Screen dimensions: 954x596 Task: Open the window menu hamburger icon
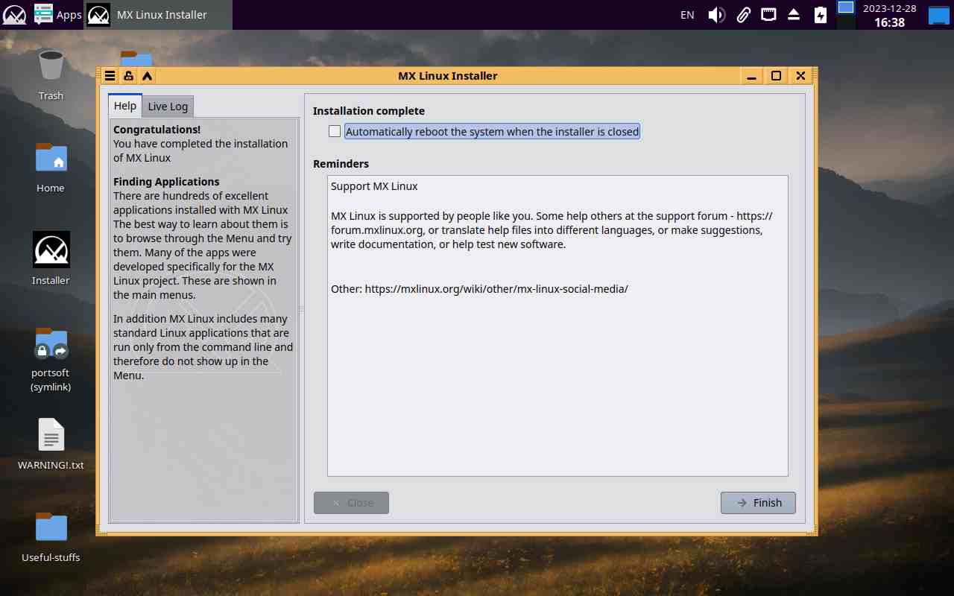[x=110, y=75]
